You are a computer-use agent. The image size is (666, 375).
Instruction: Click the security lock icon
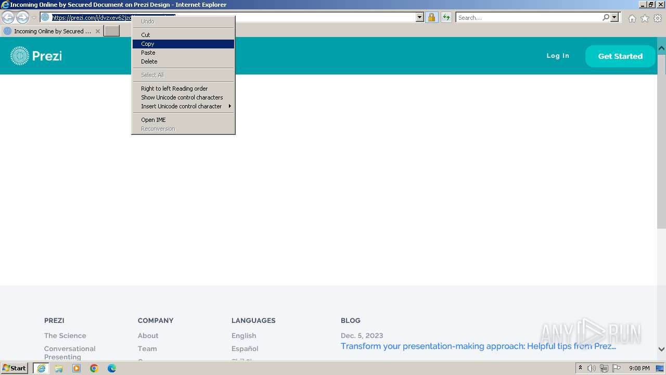[431, 18]
